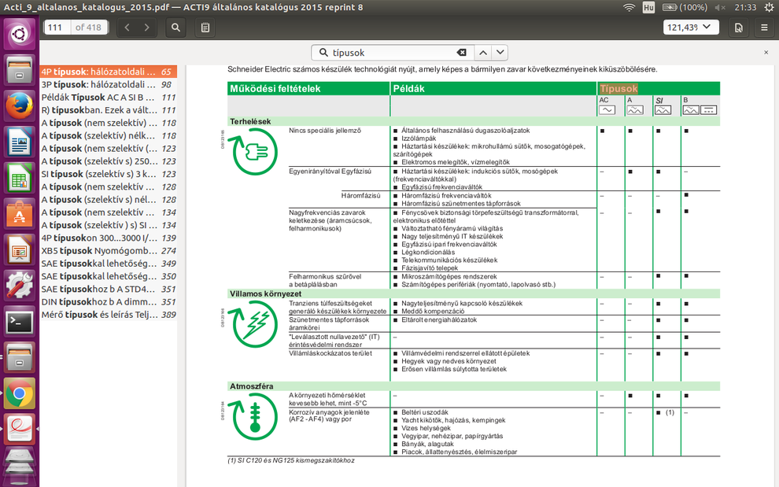Open the file options menu button
The width and height of the screenshot is (779, 487).
pyautogui.click(x=739, y=28)
